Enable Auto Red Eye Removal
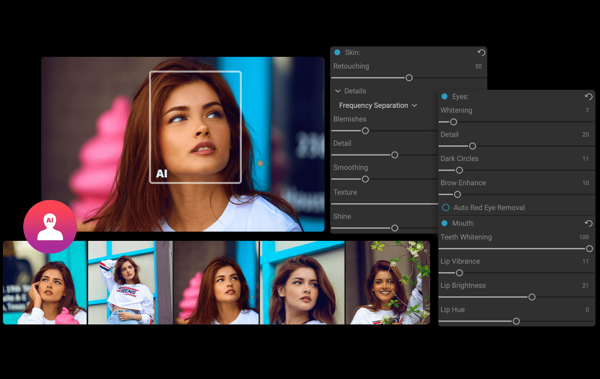600x379 pixels. 446,207
